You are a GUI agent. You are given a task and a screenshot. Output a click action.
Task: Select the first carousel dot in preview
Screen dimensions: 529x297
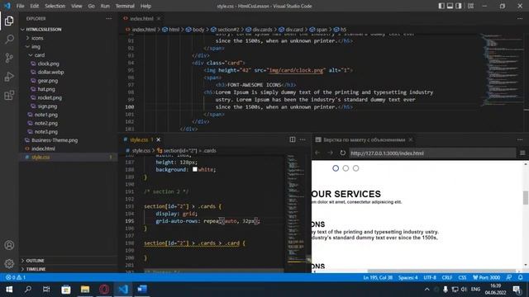coord(336,168)
